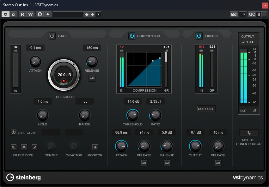Viewport: 269px width, 187px height.
Task: Click the large Gate Threshold dial
Action: (64, 75)
